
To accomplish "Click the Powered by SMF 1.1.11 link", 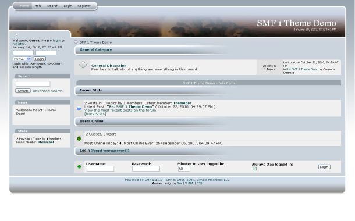I will (144, 180).
